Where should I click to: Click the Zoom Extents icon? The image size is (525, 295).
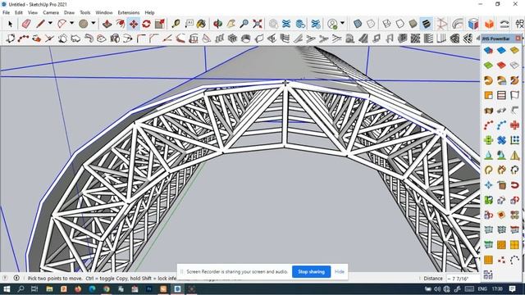[257, 24]
